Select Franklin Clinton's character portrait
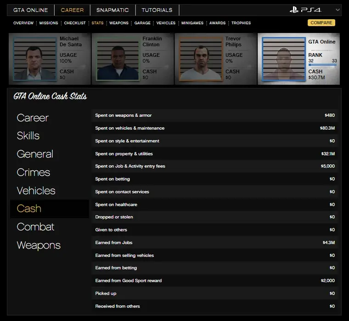 pyautogui.click(x=113, y=59)
